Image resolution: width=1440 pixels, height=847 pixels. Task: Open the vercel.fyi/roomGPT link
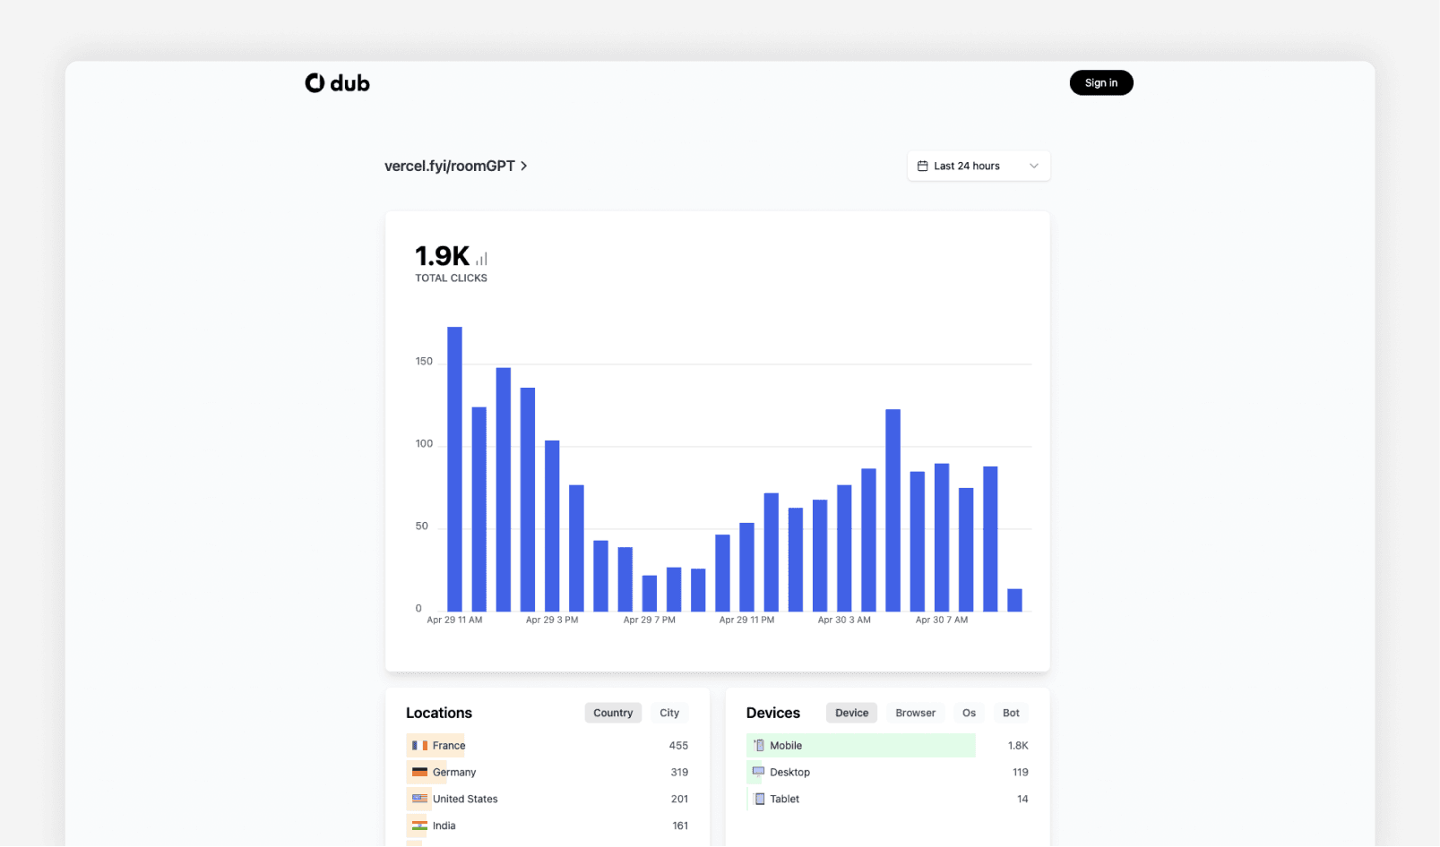(x=448, y=166)
